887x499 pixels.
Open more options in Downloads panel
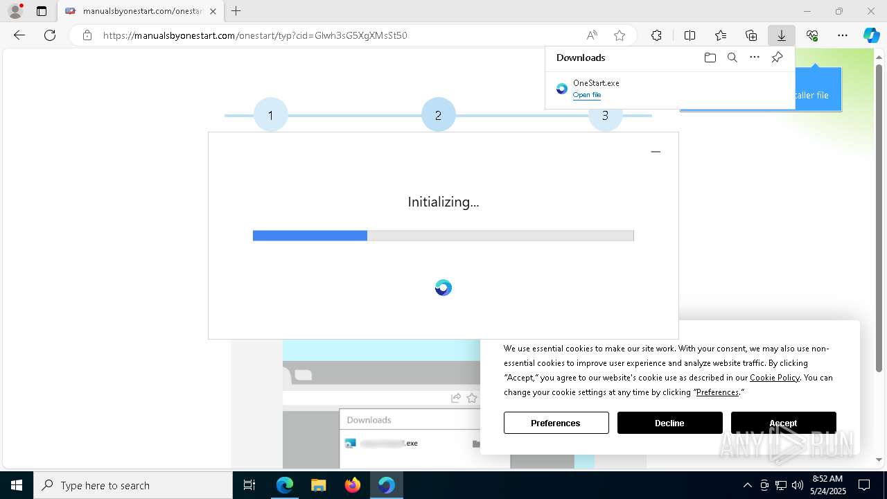[755, 58]
